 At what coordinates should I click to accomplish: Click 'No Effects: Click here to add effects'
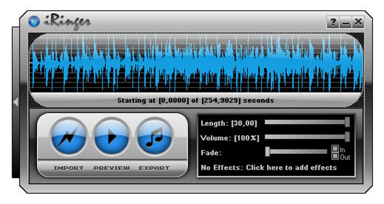[x=269, y=167]
